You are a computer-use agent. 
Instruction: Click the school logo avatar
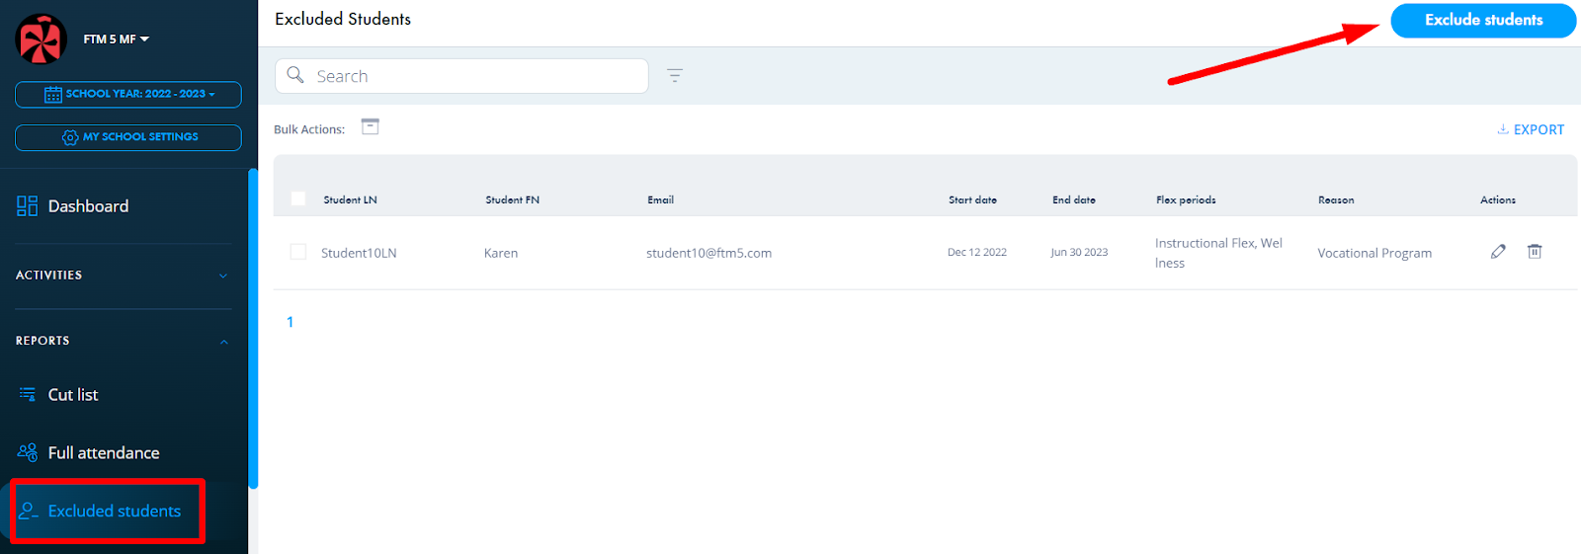point(42,40)
